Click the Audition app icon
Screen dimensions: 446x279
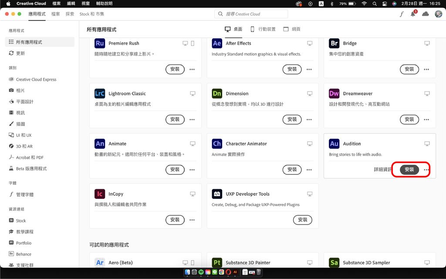tap(334, 143)
